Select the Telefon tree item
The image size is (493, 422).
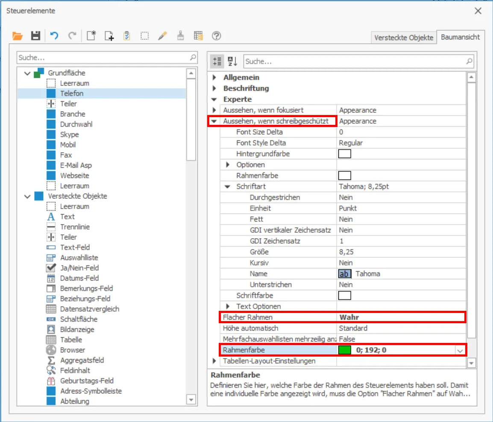pos(72,94)
